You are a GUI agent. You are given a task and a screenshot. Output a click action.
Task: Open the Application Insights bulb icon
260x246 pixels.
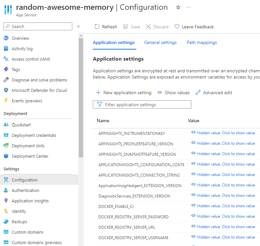pyautogui.click(x=6, y=201)
